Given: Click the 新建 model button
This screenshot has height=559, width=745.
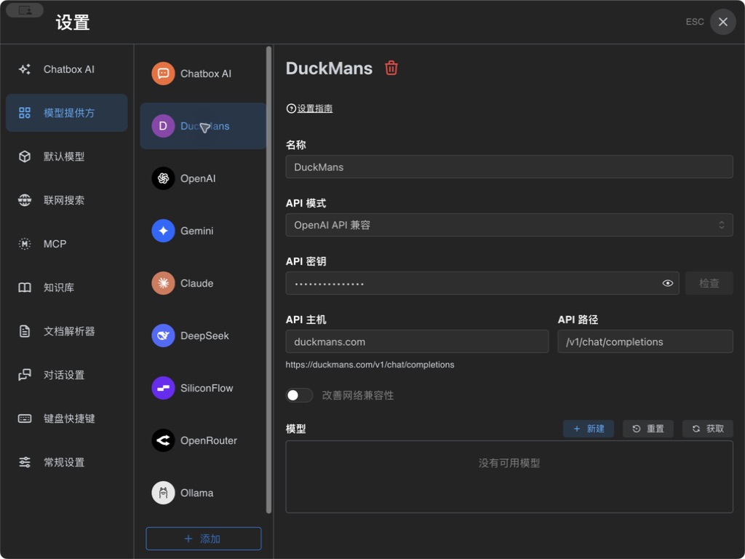Looking at the screenshot, I should (x=588, y=429).
